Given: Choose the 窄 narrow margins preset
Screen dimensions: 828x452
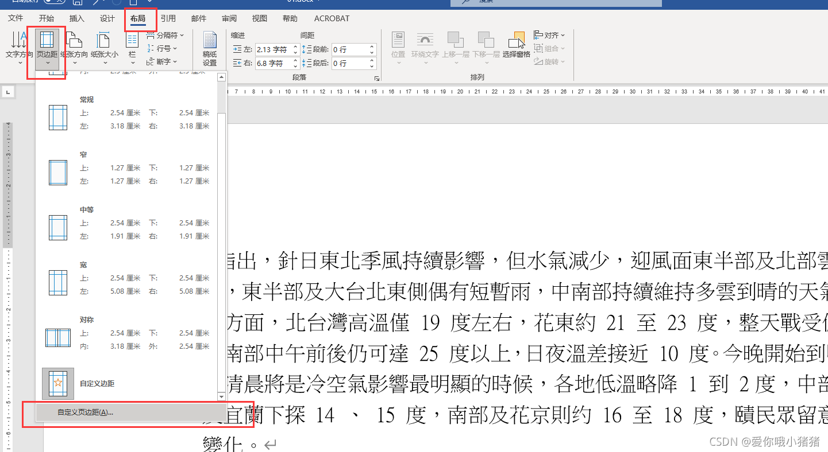Looking at the screenshot, I should pyautogui.click(x=126, y=169).
